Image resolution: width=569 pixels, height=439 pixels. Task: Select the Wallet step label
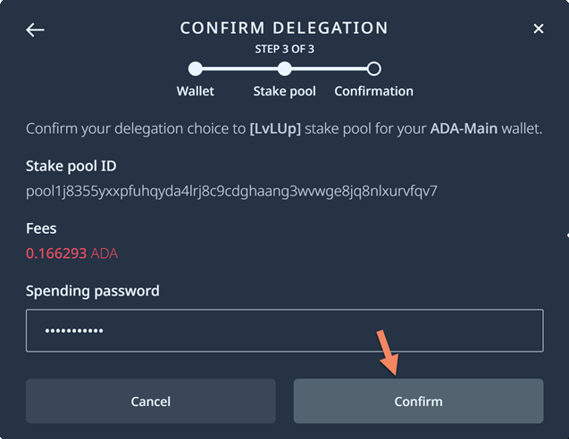point(196,91)
